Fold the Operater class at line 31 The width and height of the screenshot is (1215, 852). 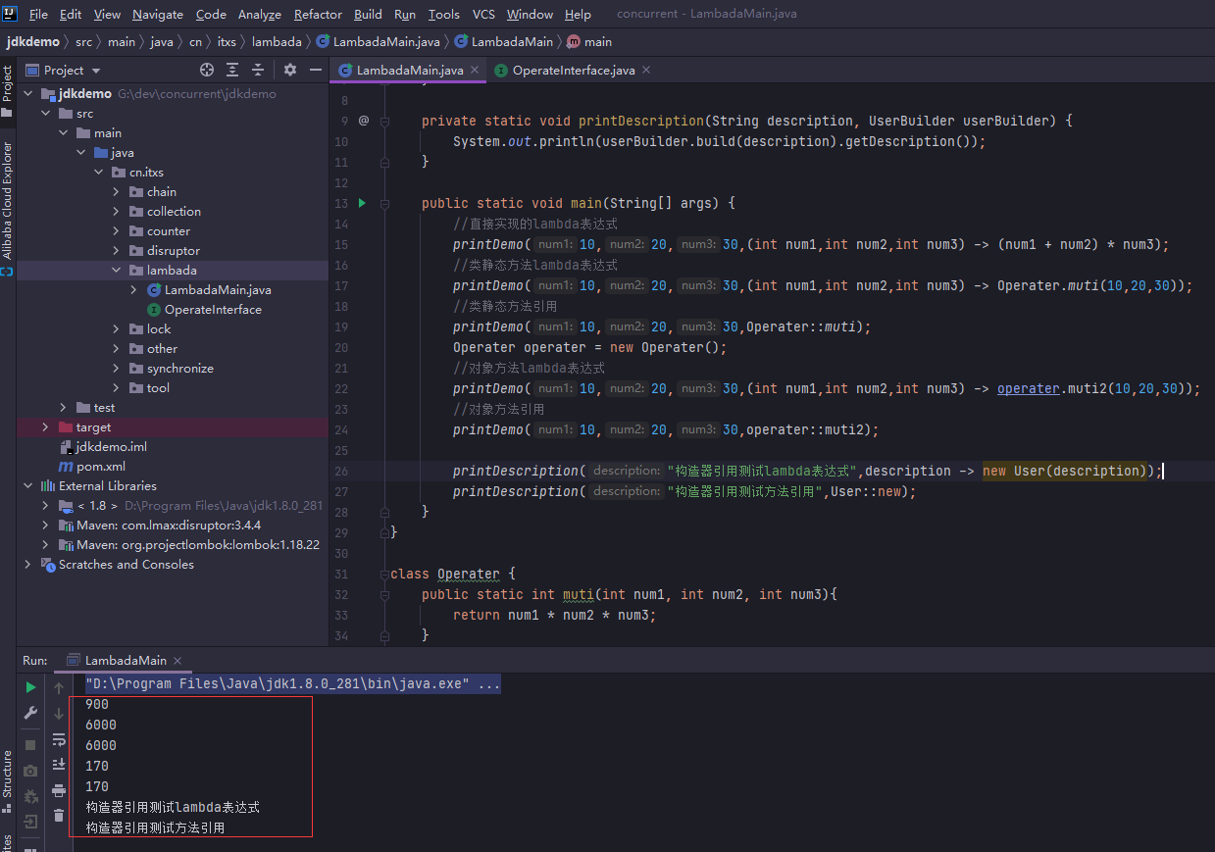(385, 574)
